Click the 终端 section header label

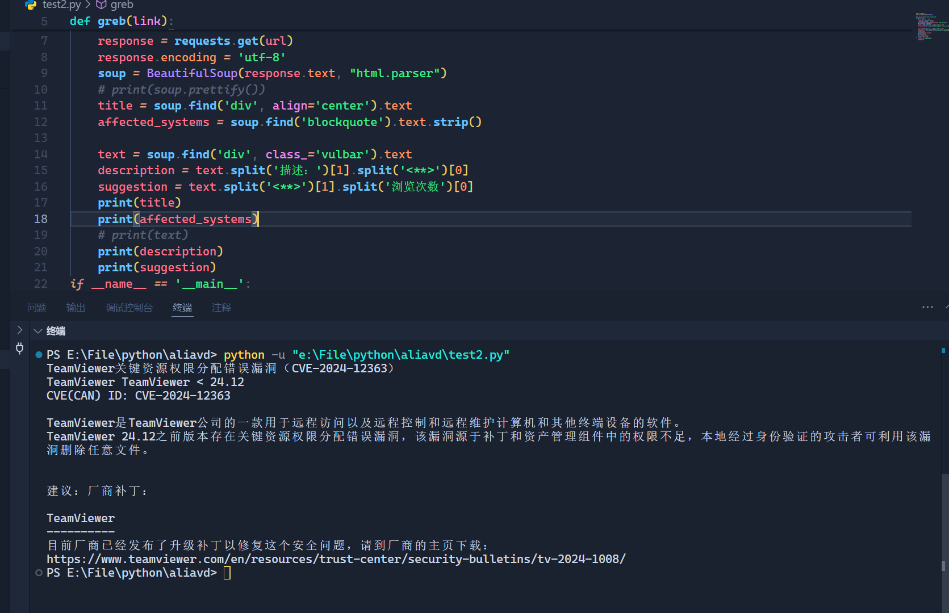click(56, 331)
